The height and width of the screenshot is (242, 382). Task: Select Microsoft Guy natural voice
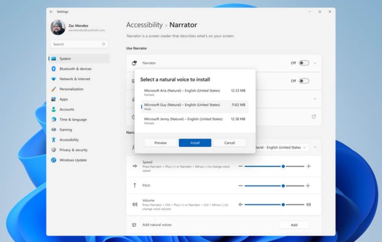195,107
